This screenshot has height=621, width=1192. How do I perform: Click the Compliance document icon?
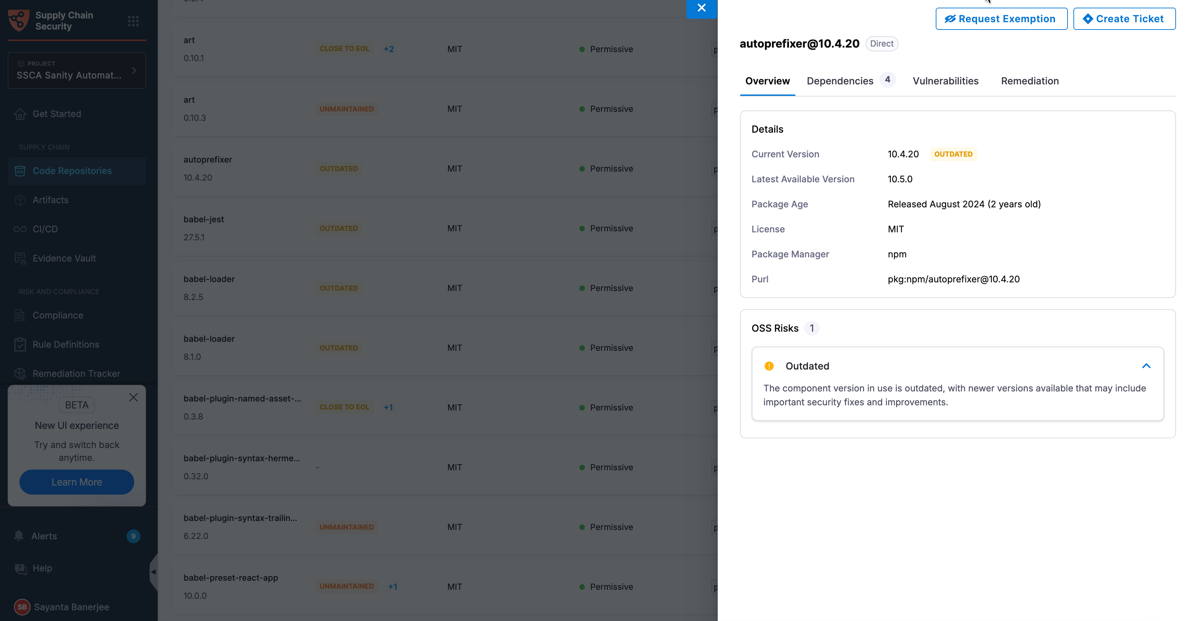pos(20,315)
